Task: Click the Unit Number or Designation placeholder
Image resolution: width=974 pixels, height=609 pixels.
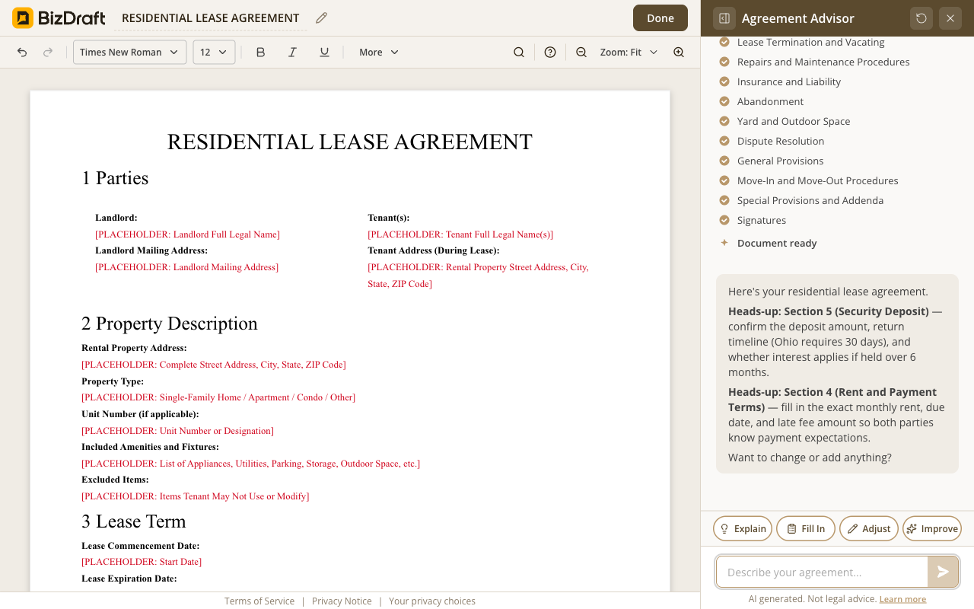Action: point(177,431)
